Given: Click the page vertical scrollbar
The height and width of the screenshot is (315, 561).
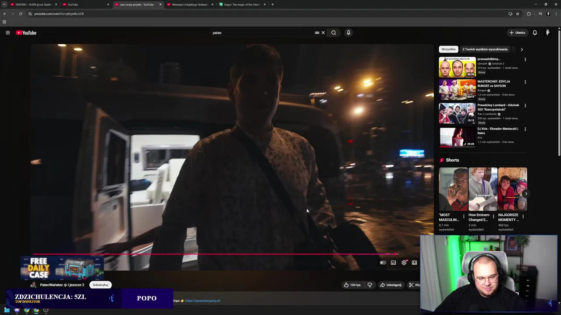Looking at the screenshot, I should 559,93.
